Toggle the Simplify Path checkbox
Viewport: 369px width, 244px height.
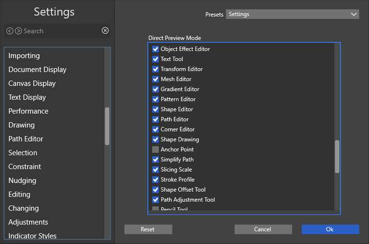tap(155, 160)
